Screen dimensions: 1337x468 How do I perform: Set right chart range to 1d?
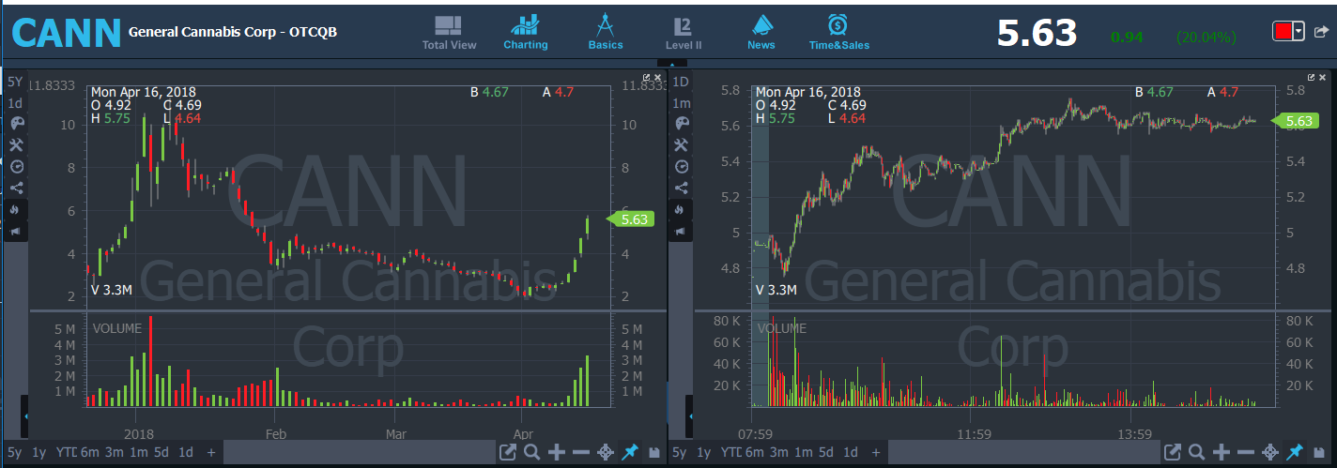[x=851, y=453]
